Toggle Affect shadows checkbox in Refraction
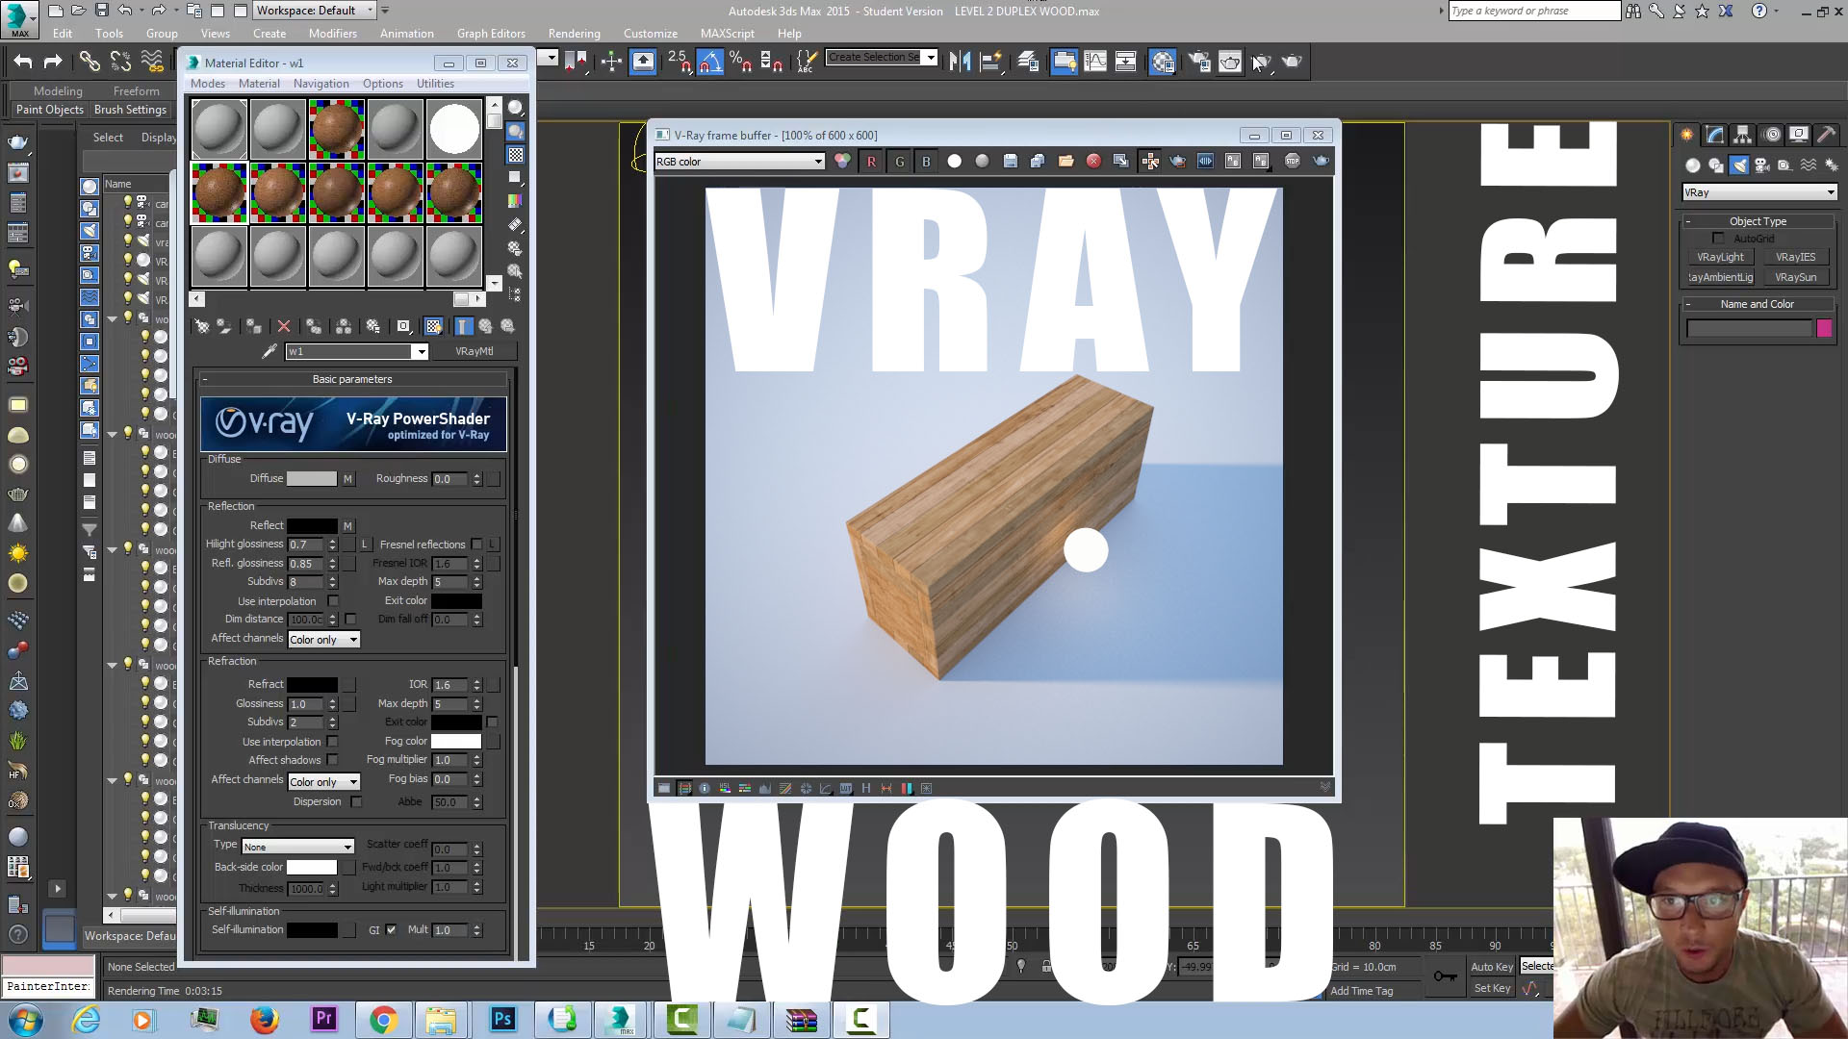1848x1039 pixels. 332,760
